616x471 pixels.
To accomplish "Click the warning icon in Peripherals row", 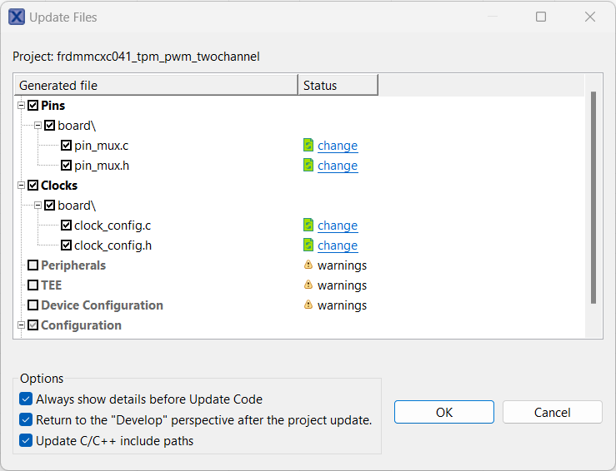I will (308, 265).
